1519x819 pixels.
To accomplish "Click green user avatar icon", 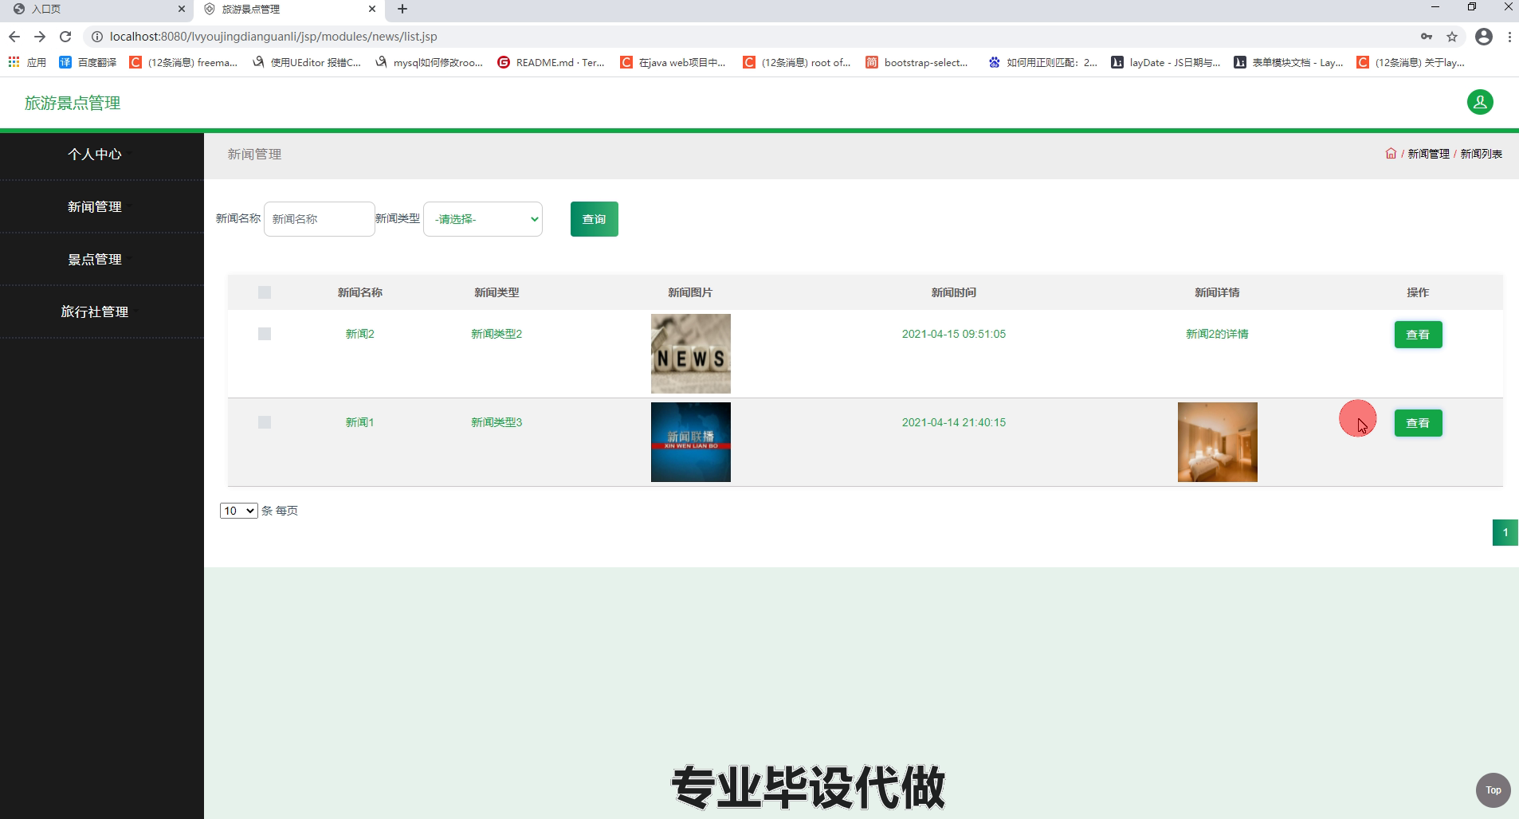I will coord(1480,102).
